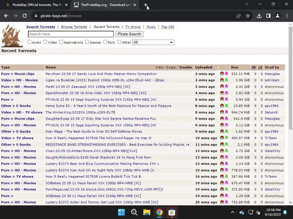Click green skull icon for Hollywood Ripper row
The image size is (293, 219).
[227, 138]
